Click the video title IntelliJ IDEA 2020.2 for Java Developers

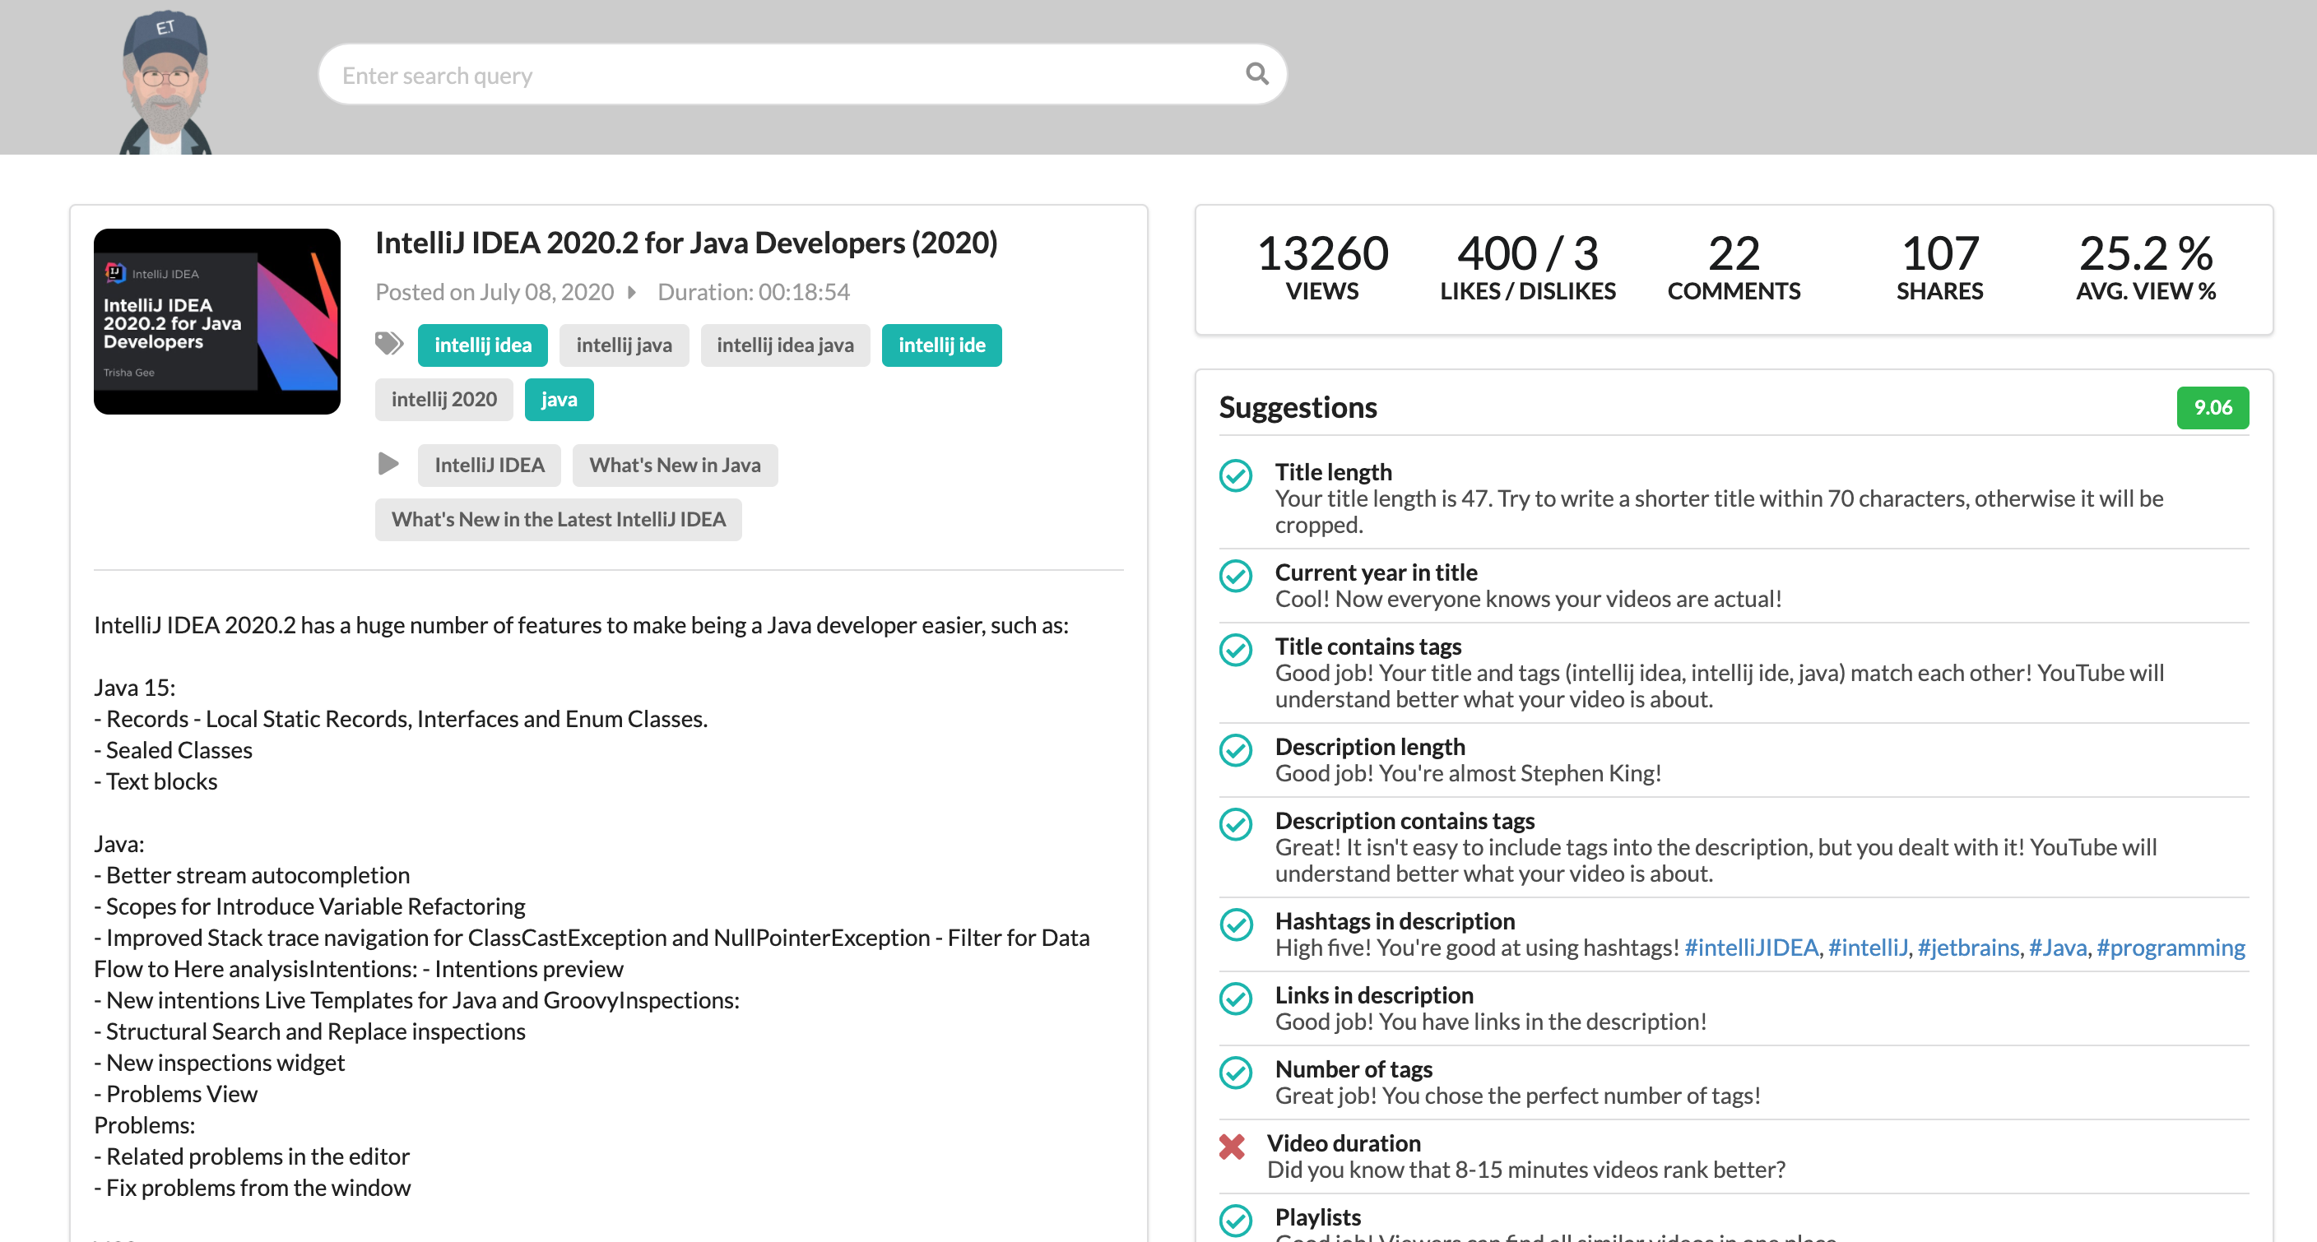tap(685, 243)
